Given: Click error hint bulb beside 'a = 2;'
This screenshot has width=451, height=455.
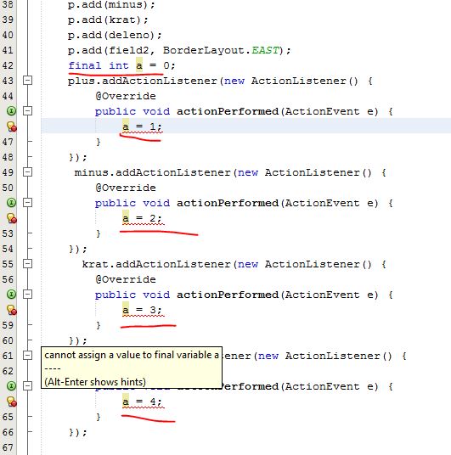Looking at the screenshot, I should coord(11,218).
